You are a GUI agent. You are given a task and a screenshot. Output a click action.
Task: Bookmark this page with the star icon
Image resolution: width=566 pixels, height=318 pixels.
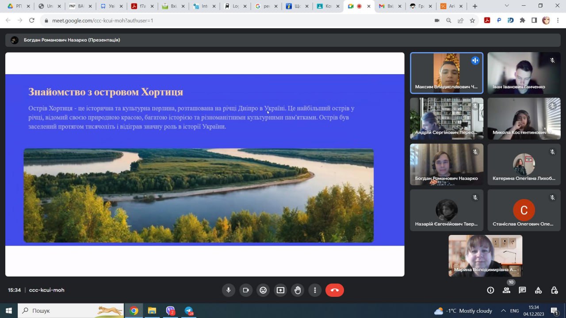pos(472,20)
